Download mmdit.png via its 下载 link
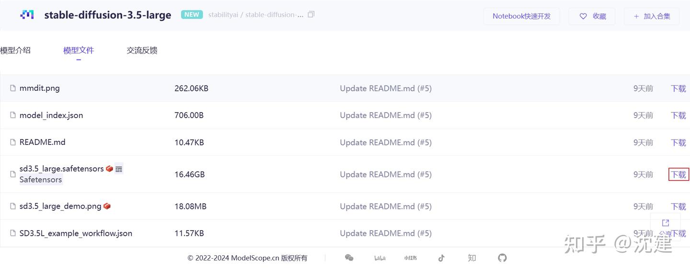This screenshot has height=272, width=690. 678,88
